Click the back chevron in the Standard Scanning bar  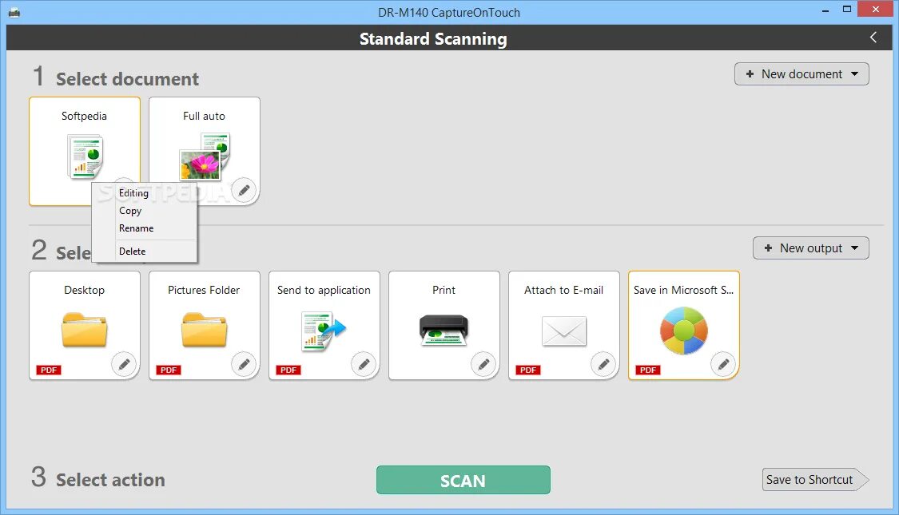(x=873, y=38)
